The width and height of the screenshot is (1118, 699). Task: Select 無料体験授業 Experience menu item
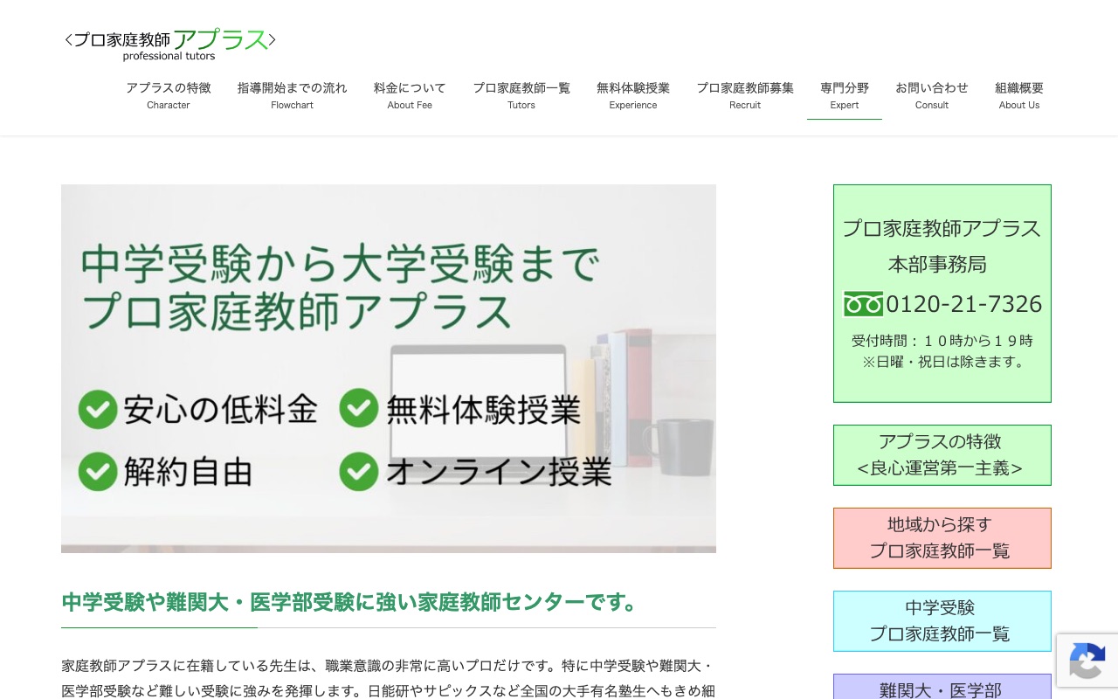[633, 95]
